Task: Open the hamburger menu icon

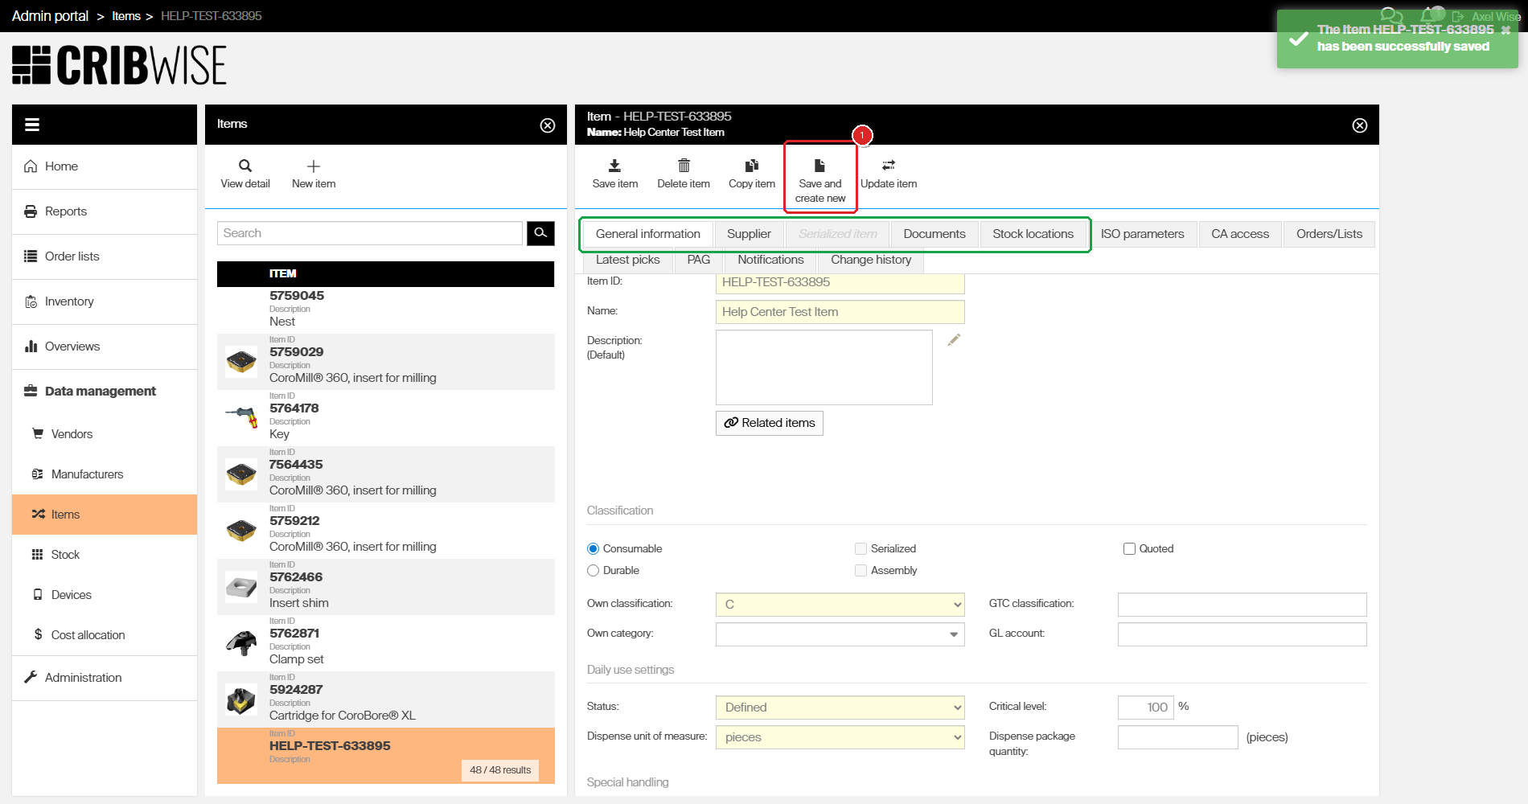Action: click(x=32, y=125)
